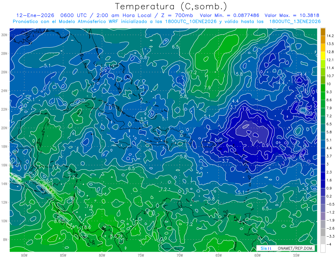The width and height of the screenshot is (336, 259).
Task: Click the "13.5" value in the color legend
Action: [330, 44]
